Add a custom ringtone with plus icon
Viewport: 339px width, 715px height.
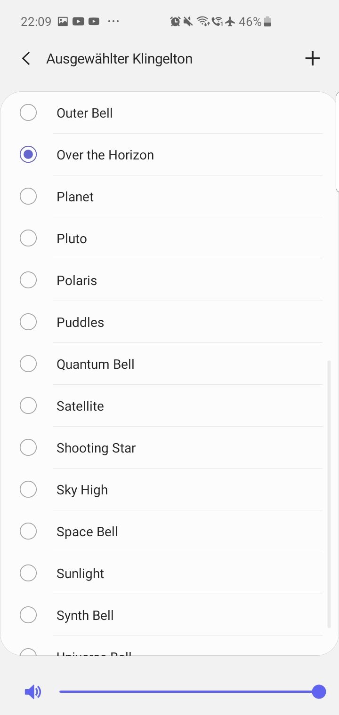313,59
